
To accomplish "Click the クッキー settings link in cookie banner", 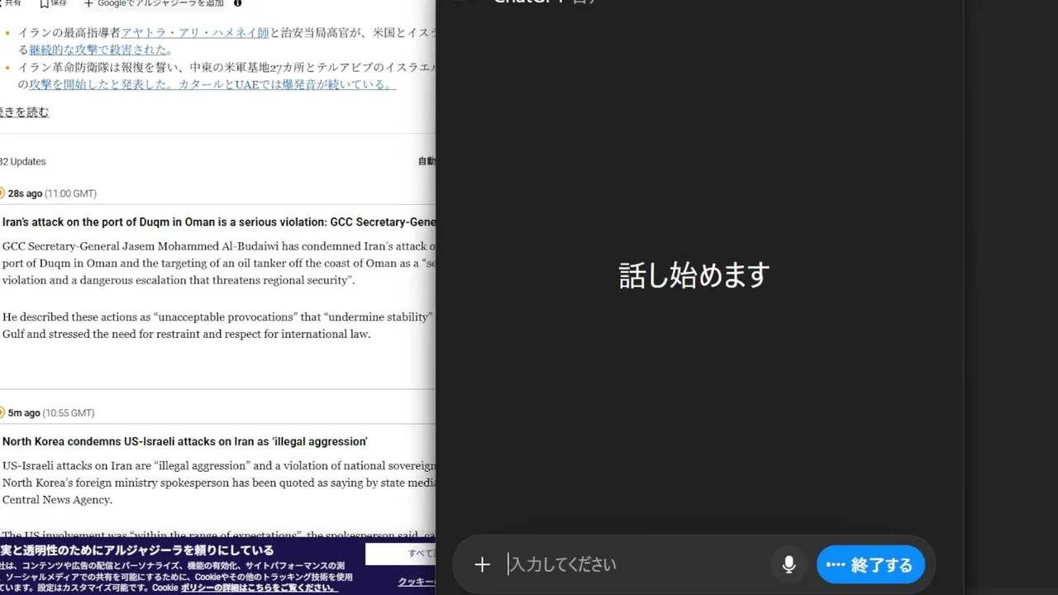I will pyautogui.click(x=417, y=582).
